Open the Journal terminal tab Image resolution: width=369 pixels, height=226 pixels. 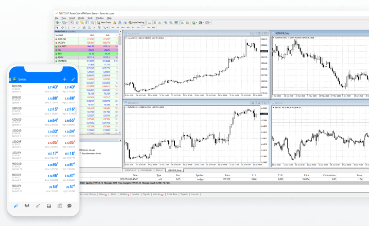pos(195,194)
